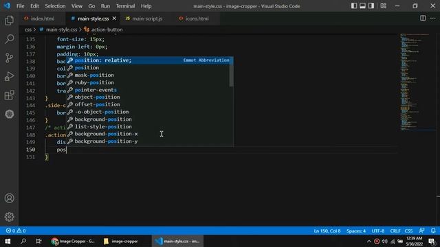Open the errors and warnings status item
Viewport: 440px width, 247px height.
16,231
